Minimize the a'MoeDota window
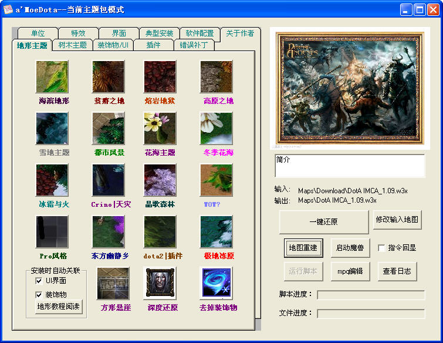Screen dimensions: 443x343 (406, 10)
